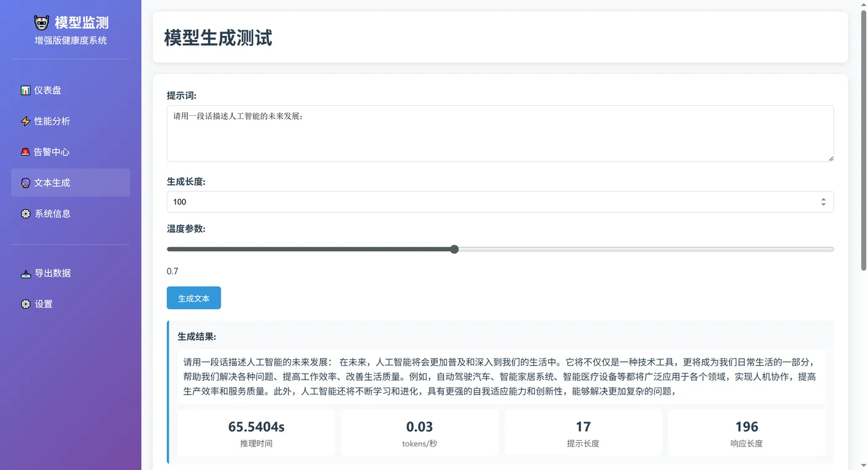
Task: Open the 导出数据 option
Action: pos(52,273)
